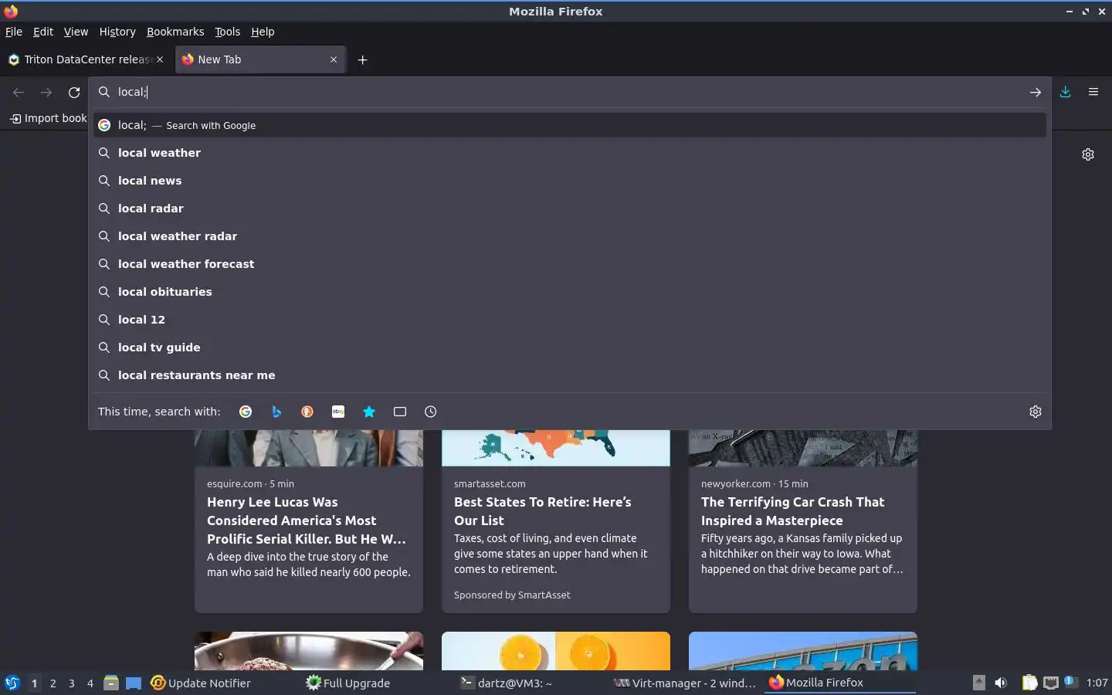Click the volume speaker tray icon
1112x695 pixels.
tap(1001, 683)
